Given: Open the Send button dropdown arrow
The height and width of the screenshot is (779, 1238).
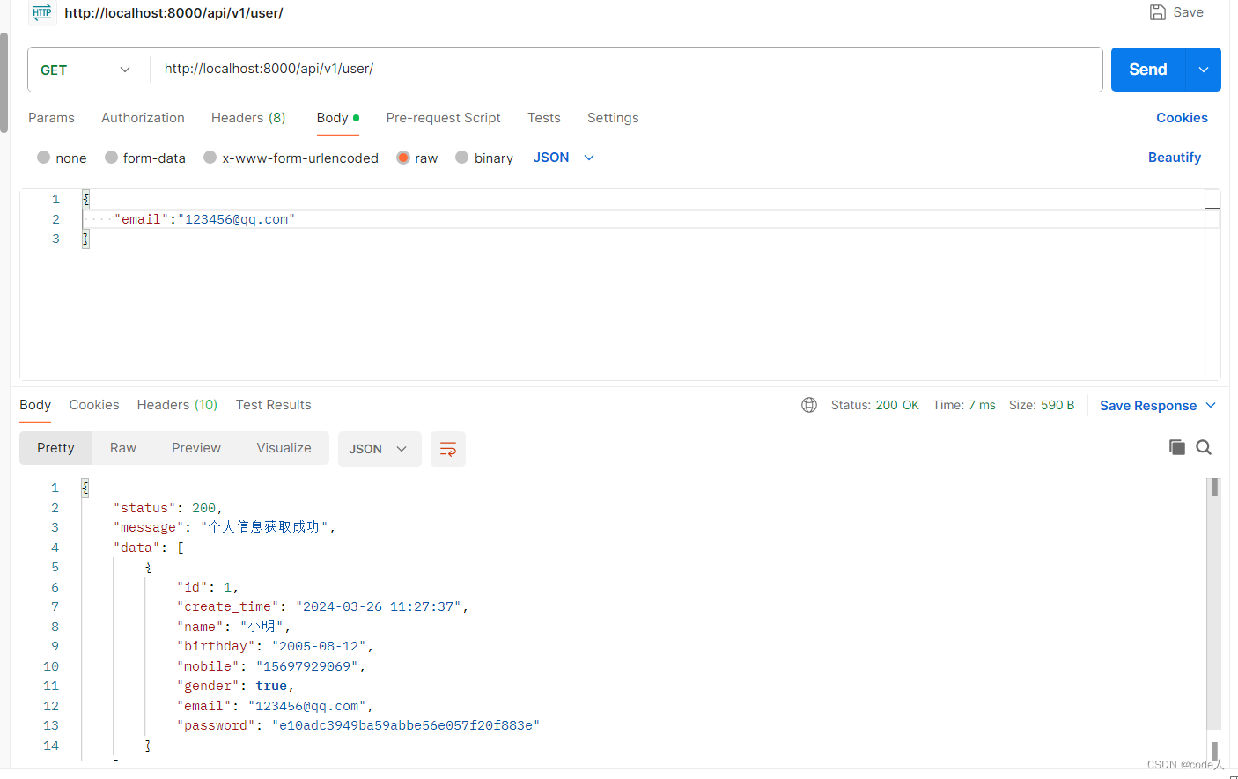Looking at the screenshot, I should (x=1203, y=69).
